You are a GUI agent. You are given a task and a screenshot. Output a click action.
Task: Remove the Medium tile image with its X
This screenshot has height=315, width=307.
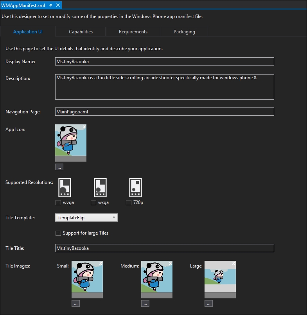[170, 263]
